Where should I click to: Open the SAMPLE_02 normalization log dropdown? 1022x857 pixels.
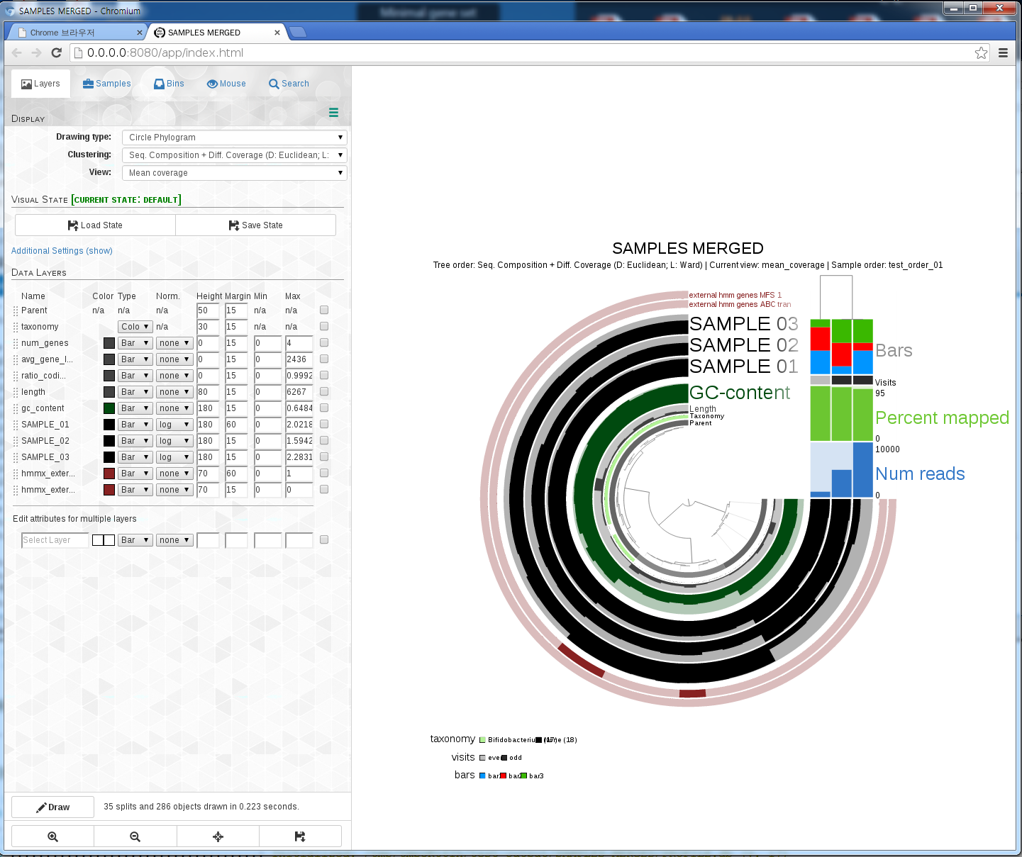pos(174,441)
